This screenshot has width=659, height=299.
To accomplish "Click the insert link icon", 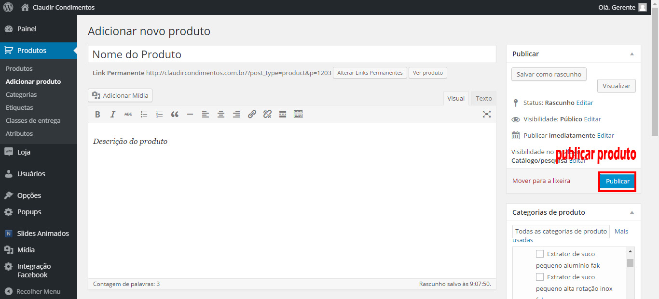I will (252, 115).
